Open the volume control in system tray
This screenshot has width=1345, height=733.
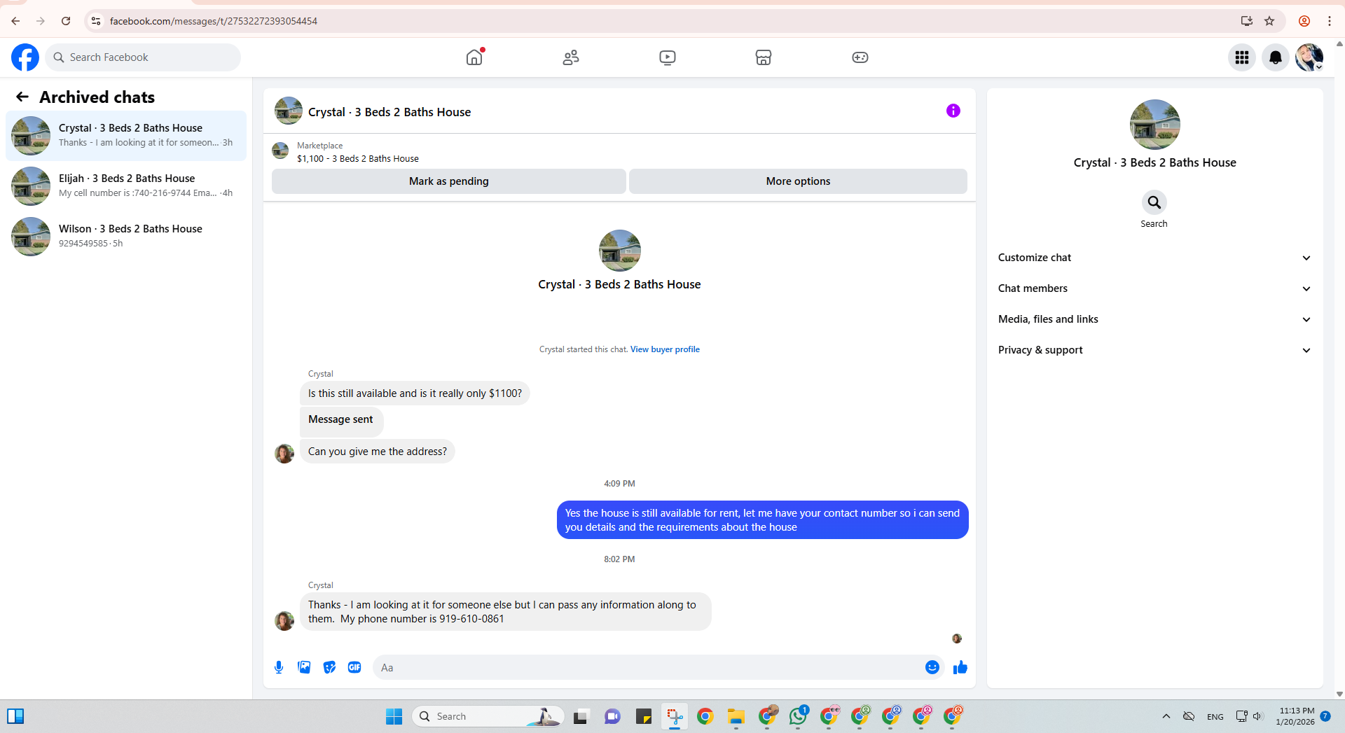1257,716
